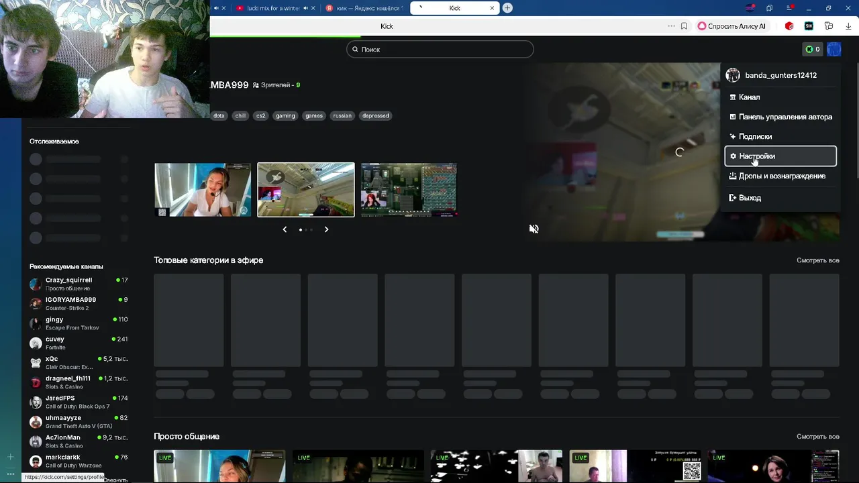The image size is (859, 483).
Task: Open xQc channel in sidebar
Action: [x=79, y=363]
